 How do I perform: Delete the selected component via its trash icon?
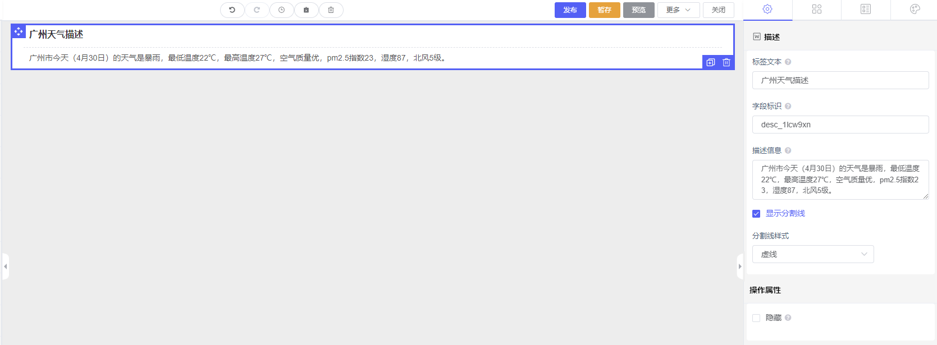pos(726,62)
